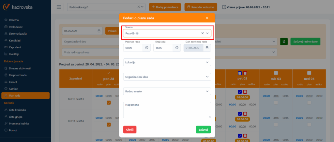Open calendar icon in the date filter

click(x=99, y=31)
